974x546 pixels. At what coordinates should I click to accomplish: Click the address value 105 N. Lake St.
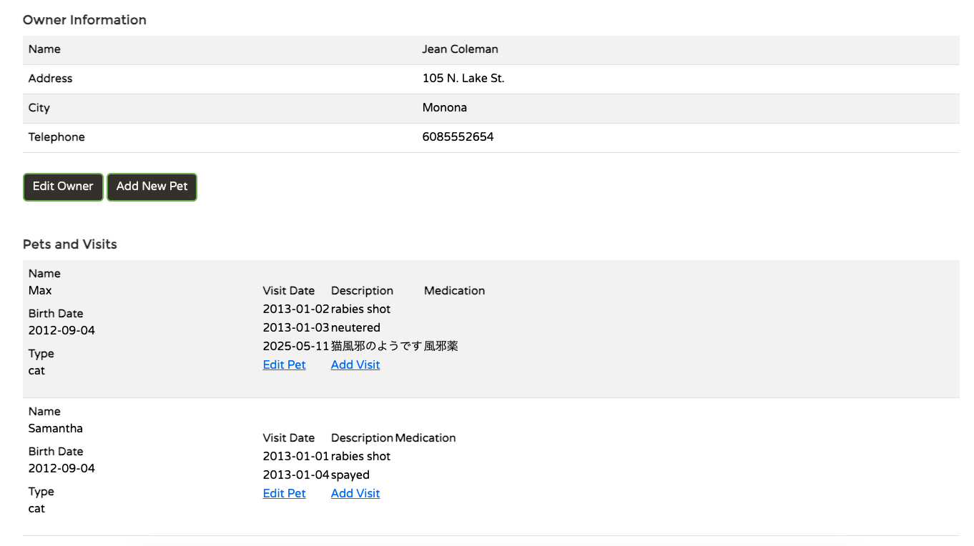point(463,79)
